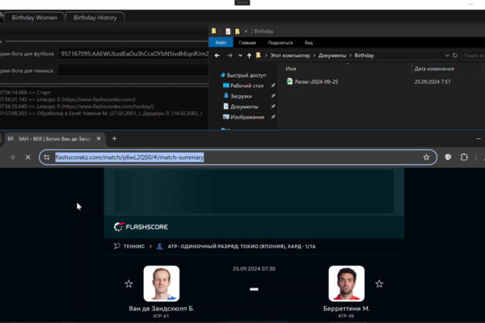The height and width of the screenshot is (323, 485).
Task: Click the Берреттини М. name
Action: click(347, 308)
